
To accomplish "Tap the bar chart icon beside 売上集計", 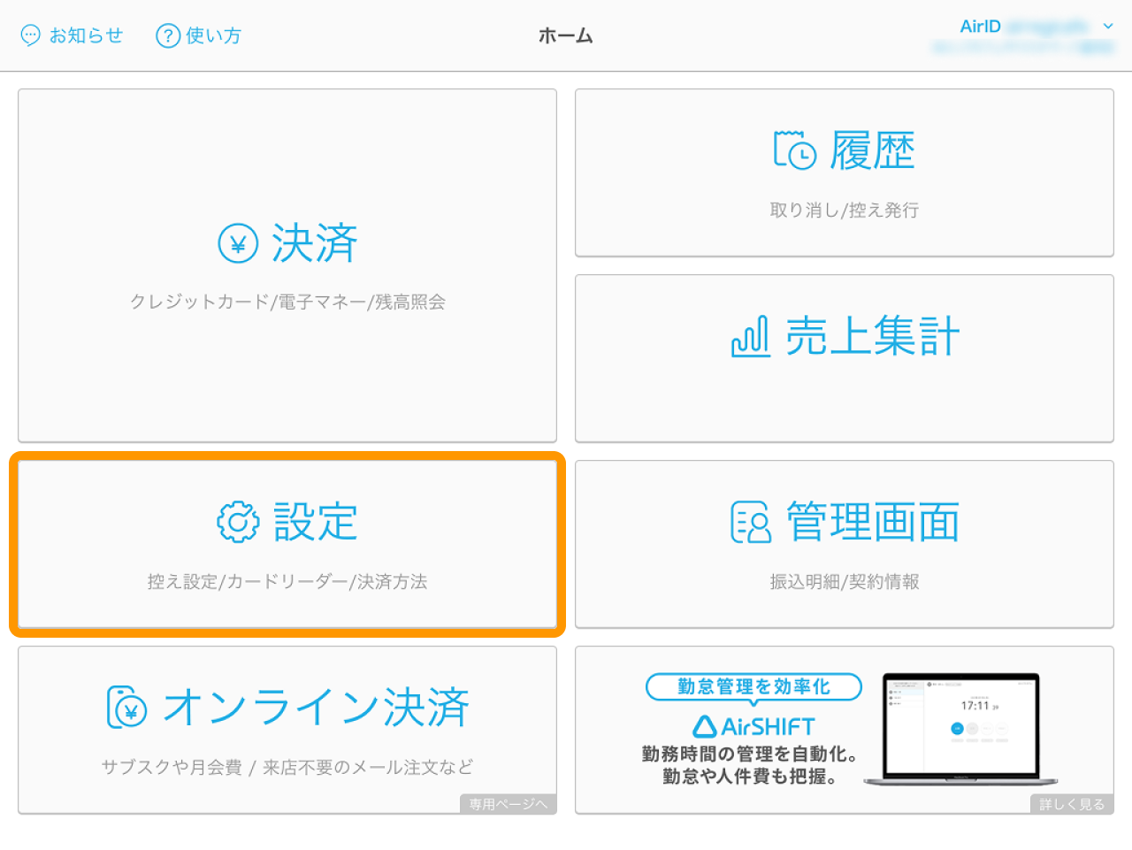I will (x=751, y=337).
